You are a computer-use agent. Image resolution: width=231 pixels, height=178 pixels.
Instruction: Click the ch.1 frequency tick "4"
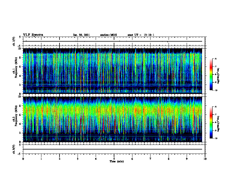(x=20, y=76)
